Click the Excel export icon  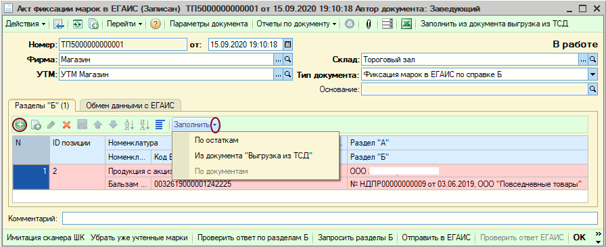tap(406, 24)
